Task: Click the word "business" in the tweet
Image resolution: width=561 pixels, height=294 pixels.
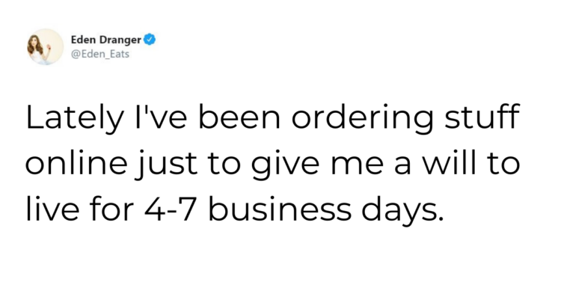Action: (x=280, y=209)
